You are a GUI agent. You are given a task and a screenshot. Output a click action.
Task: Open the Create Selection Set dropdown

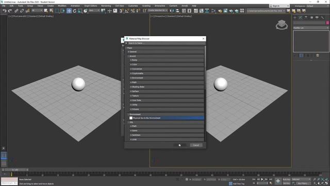pyautogui.click(x=158, y=10)
